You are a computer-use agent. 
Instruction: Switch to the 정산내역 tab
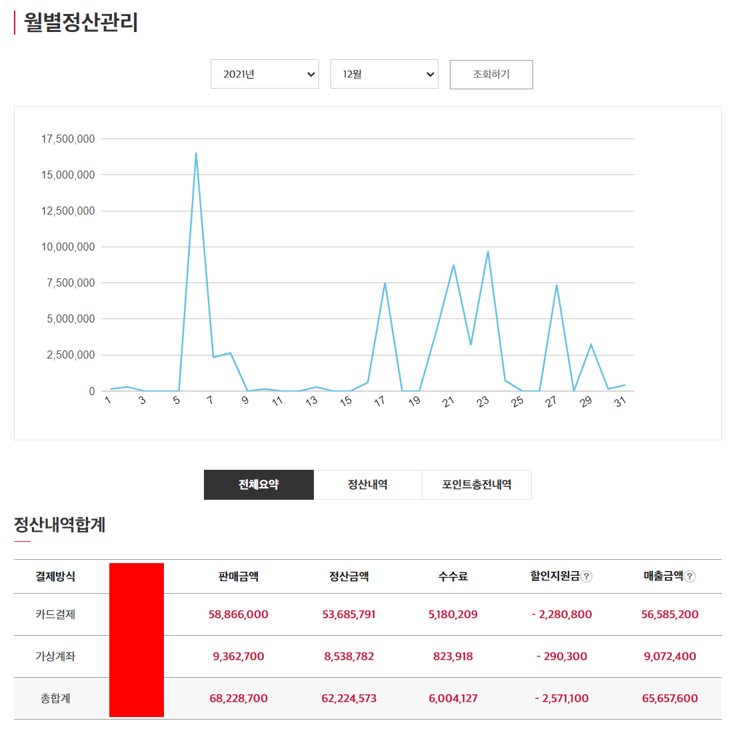coord(368,484)
